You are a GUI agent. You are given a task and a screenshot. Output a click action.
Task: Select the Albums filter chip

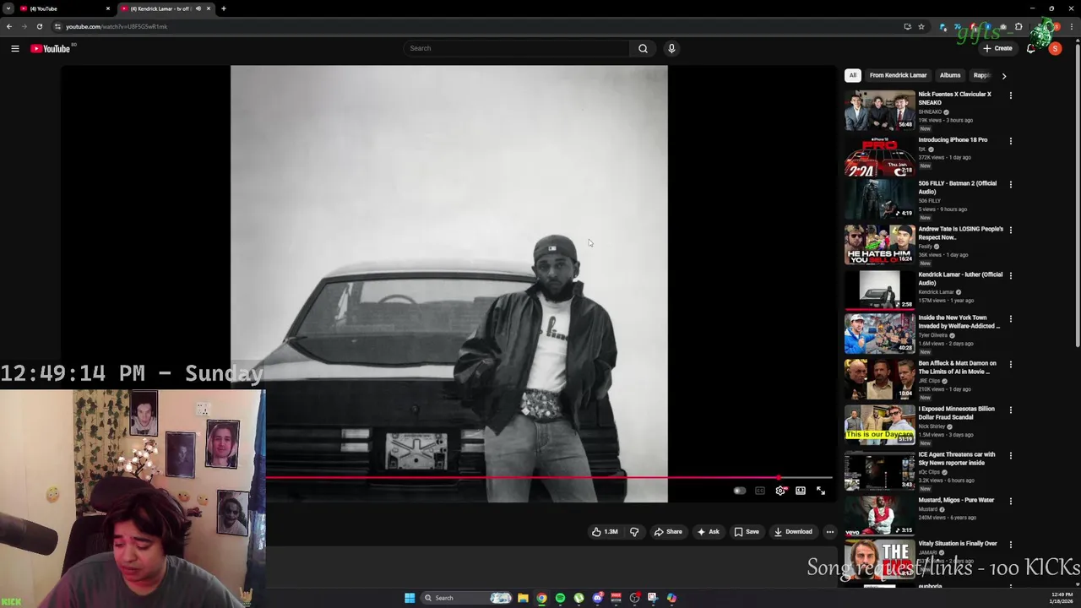[x=950, y=75]
